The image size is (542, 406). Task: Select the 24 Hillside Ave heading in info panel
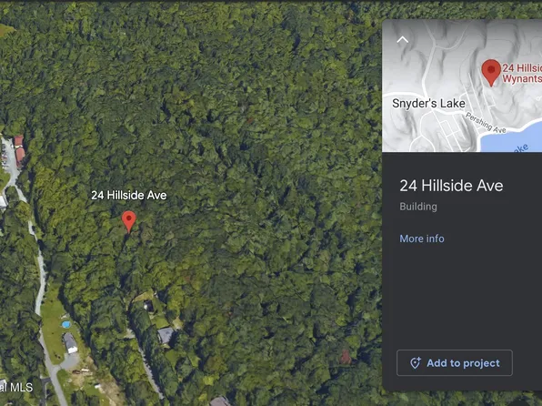coord(451,186)
